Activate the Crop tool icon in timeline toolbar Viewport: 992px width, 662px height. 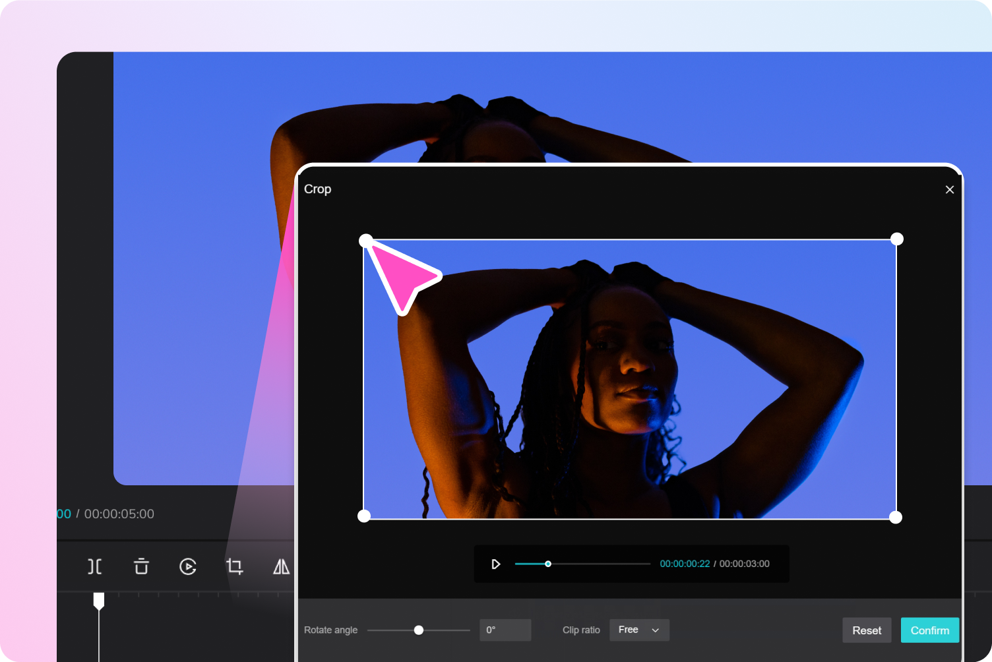pos(235,566)
